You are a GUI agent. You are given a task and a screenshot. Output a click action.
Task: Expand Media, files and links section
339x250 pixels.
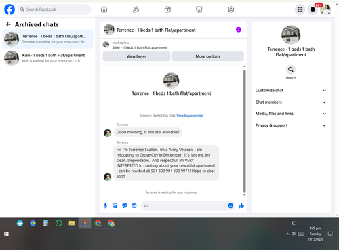[x=291, y=114]
